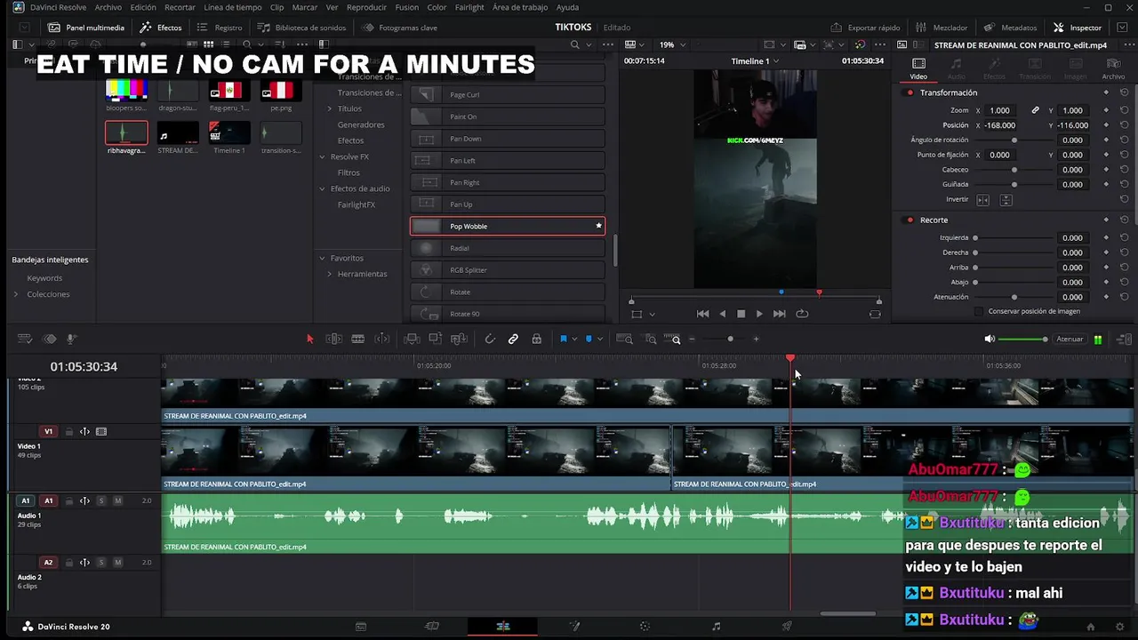1138x640 pixels.
Task: Toggle the viewer loop playback button
Action: [802, 314]
